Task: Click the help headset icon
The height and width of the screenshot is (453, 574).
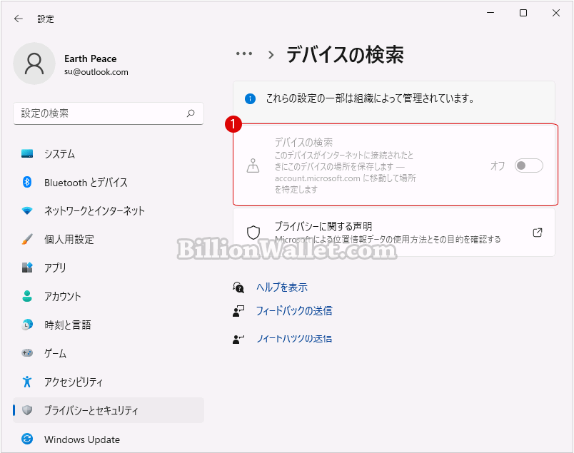Action: [x=238, y=287]
